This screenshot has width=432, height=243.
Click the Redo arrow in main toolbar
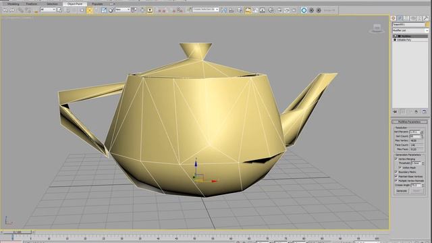12,10
